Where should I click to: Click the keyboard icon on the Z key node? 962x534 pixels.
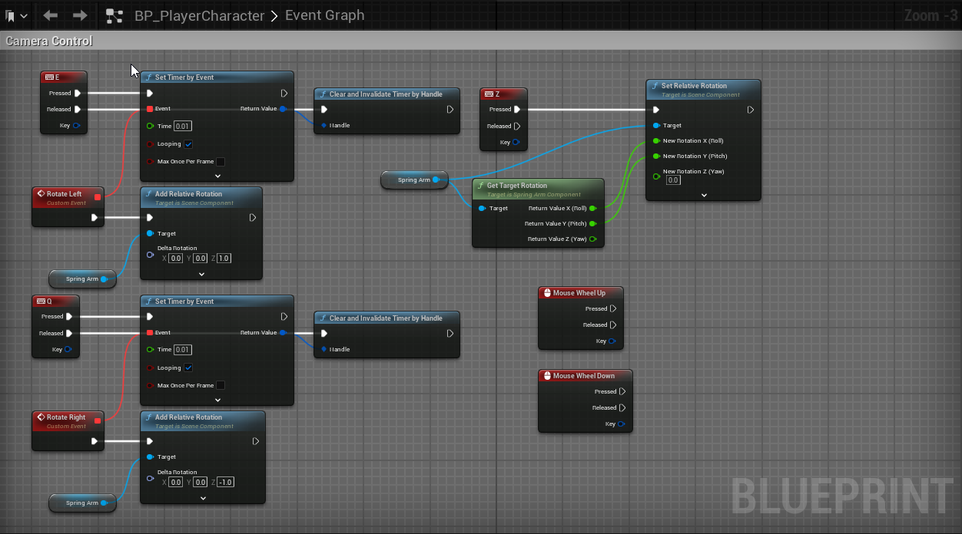489,94
